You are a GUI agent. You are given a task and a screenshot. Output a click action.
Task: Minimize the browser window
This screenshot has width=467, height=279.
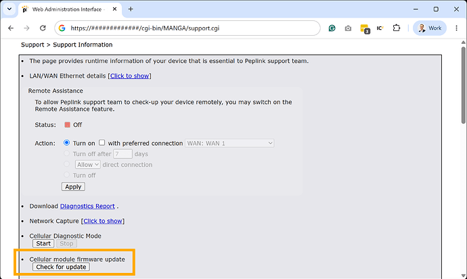(x=416, y=9)
